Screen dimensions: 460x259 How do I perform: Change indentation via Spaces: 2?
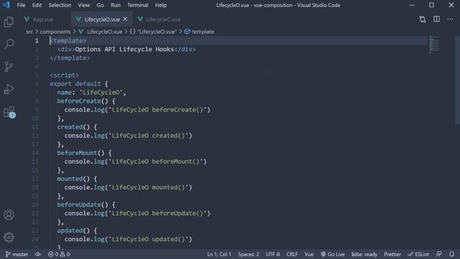249,254
